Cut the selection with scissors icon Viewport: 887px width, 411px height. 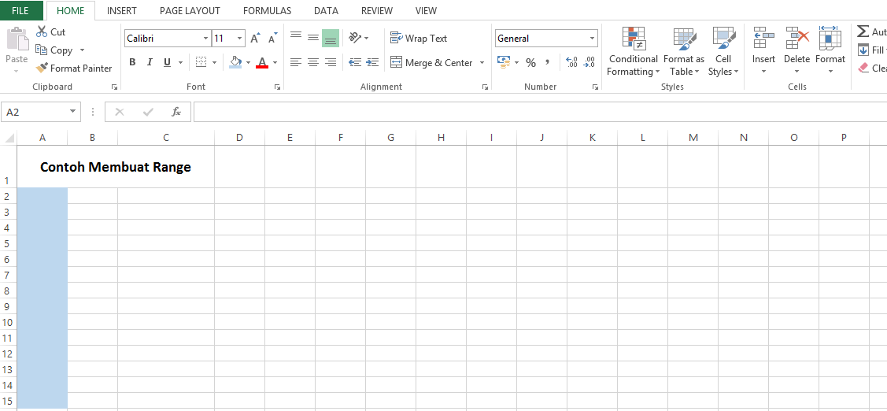click(x=41, y=31)
